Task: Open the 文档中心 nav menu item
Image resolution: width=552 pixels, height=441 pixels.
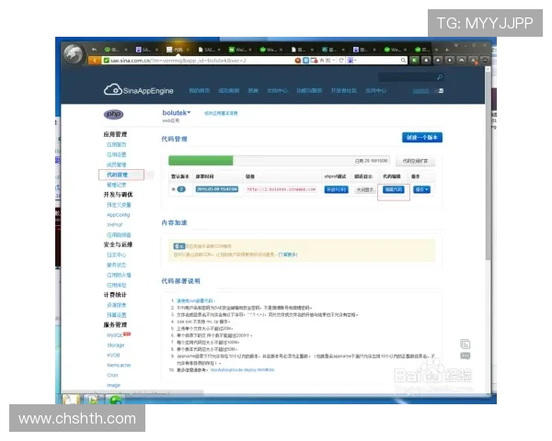Action: 277,91
